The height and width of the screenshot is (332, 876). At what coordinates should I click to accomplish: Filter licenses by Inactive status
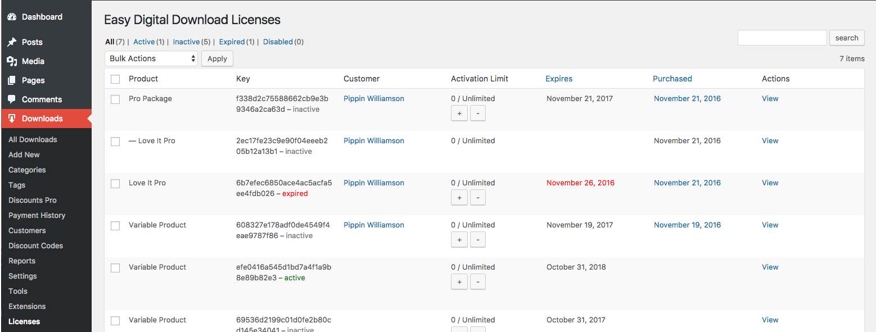click(x=186, y=42)
